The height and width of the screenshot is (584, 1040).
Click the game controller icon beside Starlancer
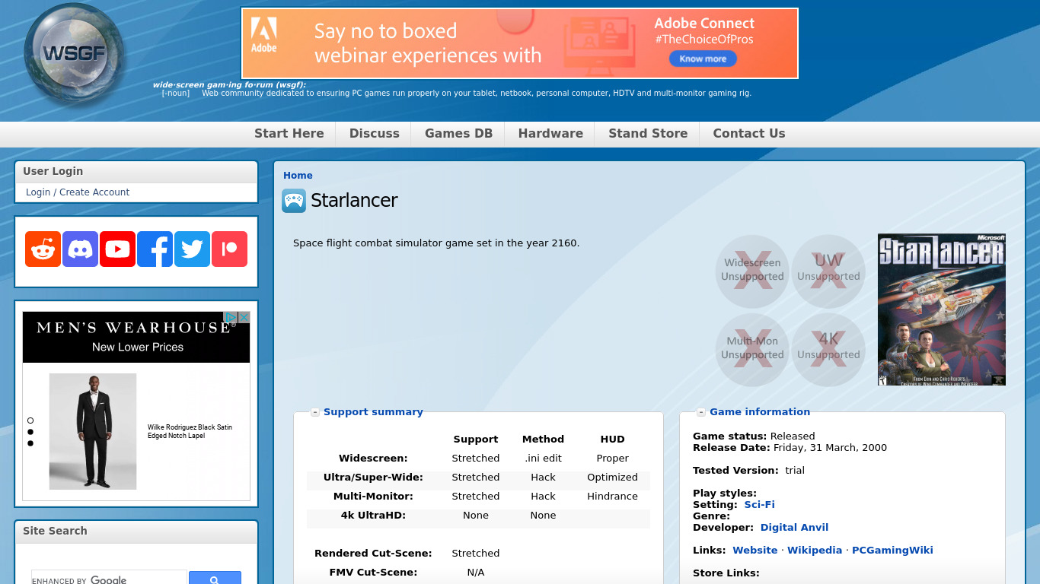[294, 201]
